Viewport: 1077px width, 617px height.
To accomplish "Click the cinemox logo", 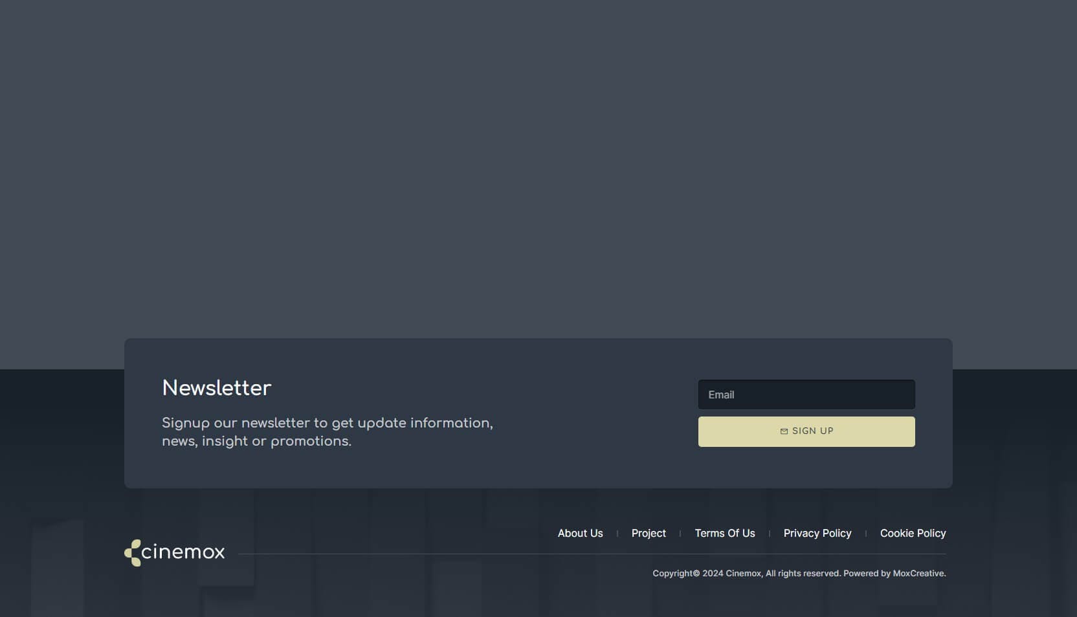I will [175, 552].
